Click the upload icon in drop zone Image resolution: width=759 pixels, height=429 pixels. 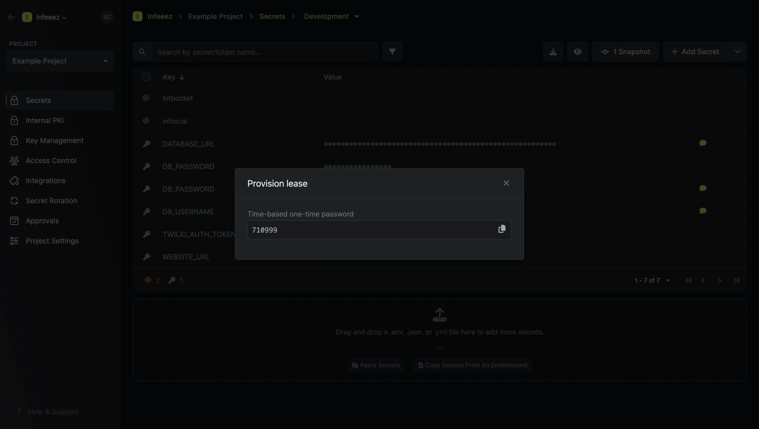click(439, 315)
